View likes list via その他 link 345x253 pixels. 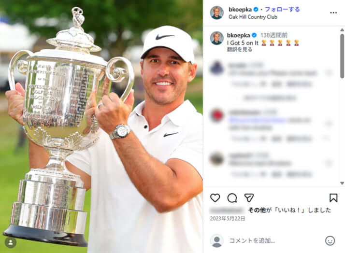pyautogui.click(x=257, y=210)
